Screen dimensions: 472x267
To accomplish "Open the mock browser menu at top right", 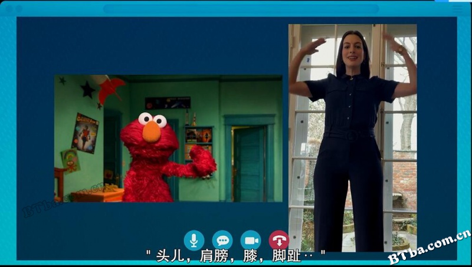I will point(458,8).
